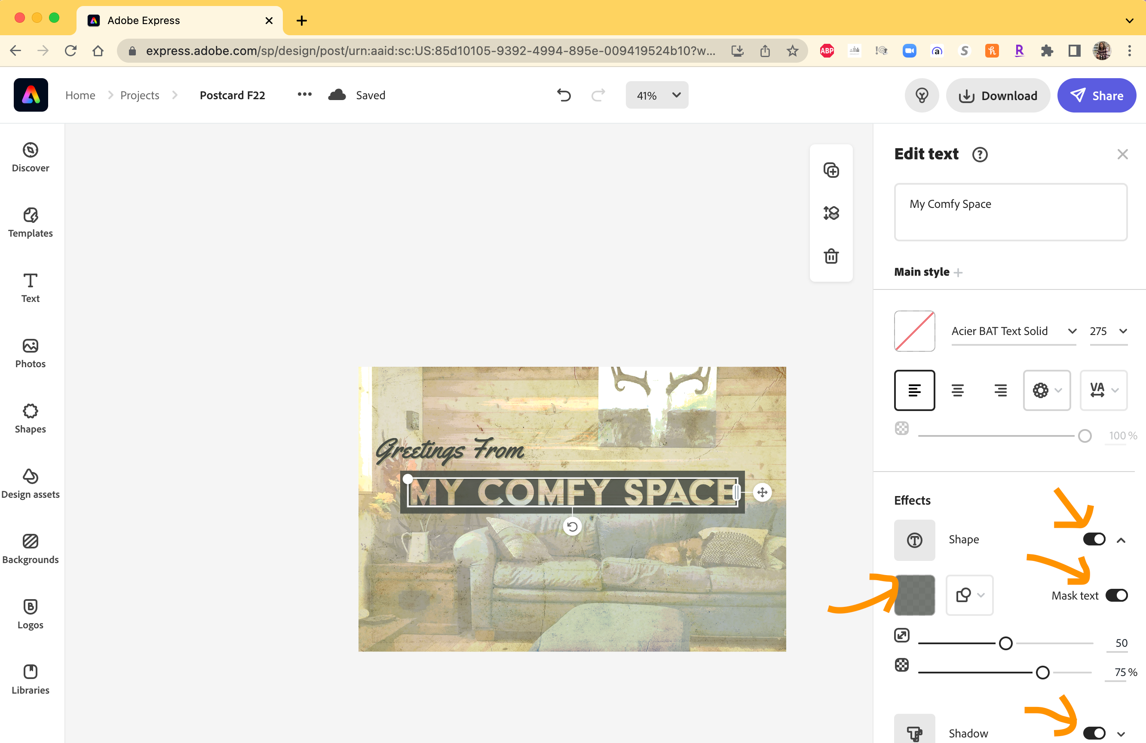Select center text alignment icon
This screenshot has height=743, width=1146.
click(x=957, y=390)
